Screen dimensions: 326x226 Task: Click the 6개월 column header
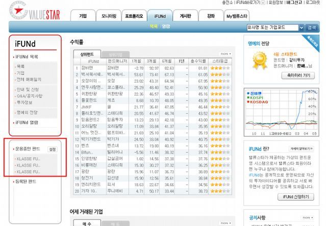click(167, 61)
